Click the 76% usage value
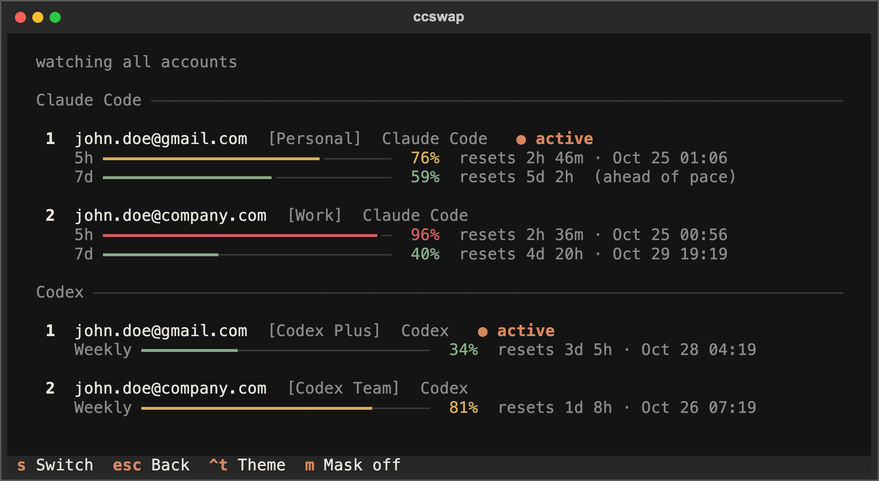Viewport: 879px width, 481px height. click(x=425, y=158)
